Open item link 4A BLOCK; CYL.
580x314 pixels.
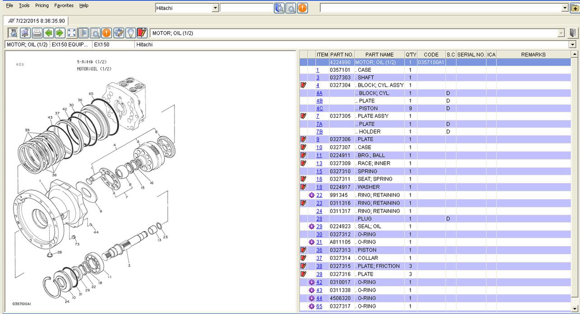tap(319, 93)
